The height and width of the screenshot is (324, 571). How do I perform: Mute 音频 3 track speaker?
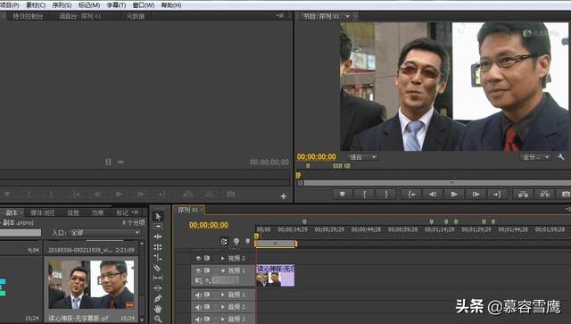198,319
